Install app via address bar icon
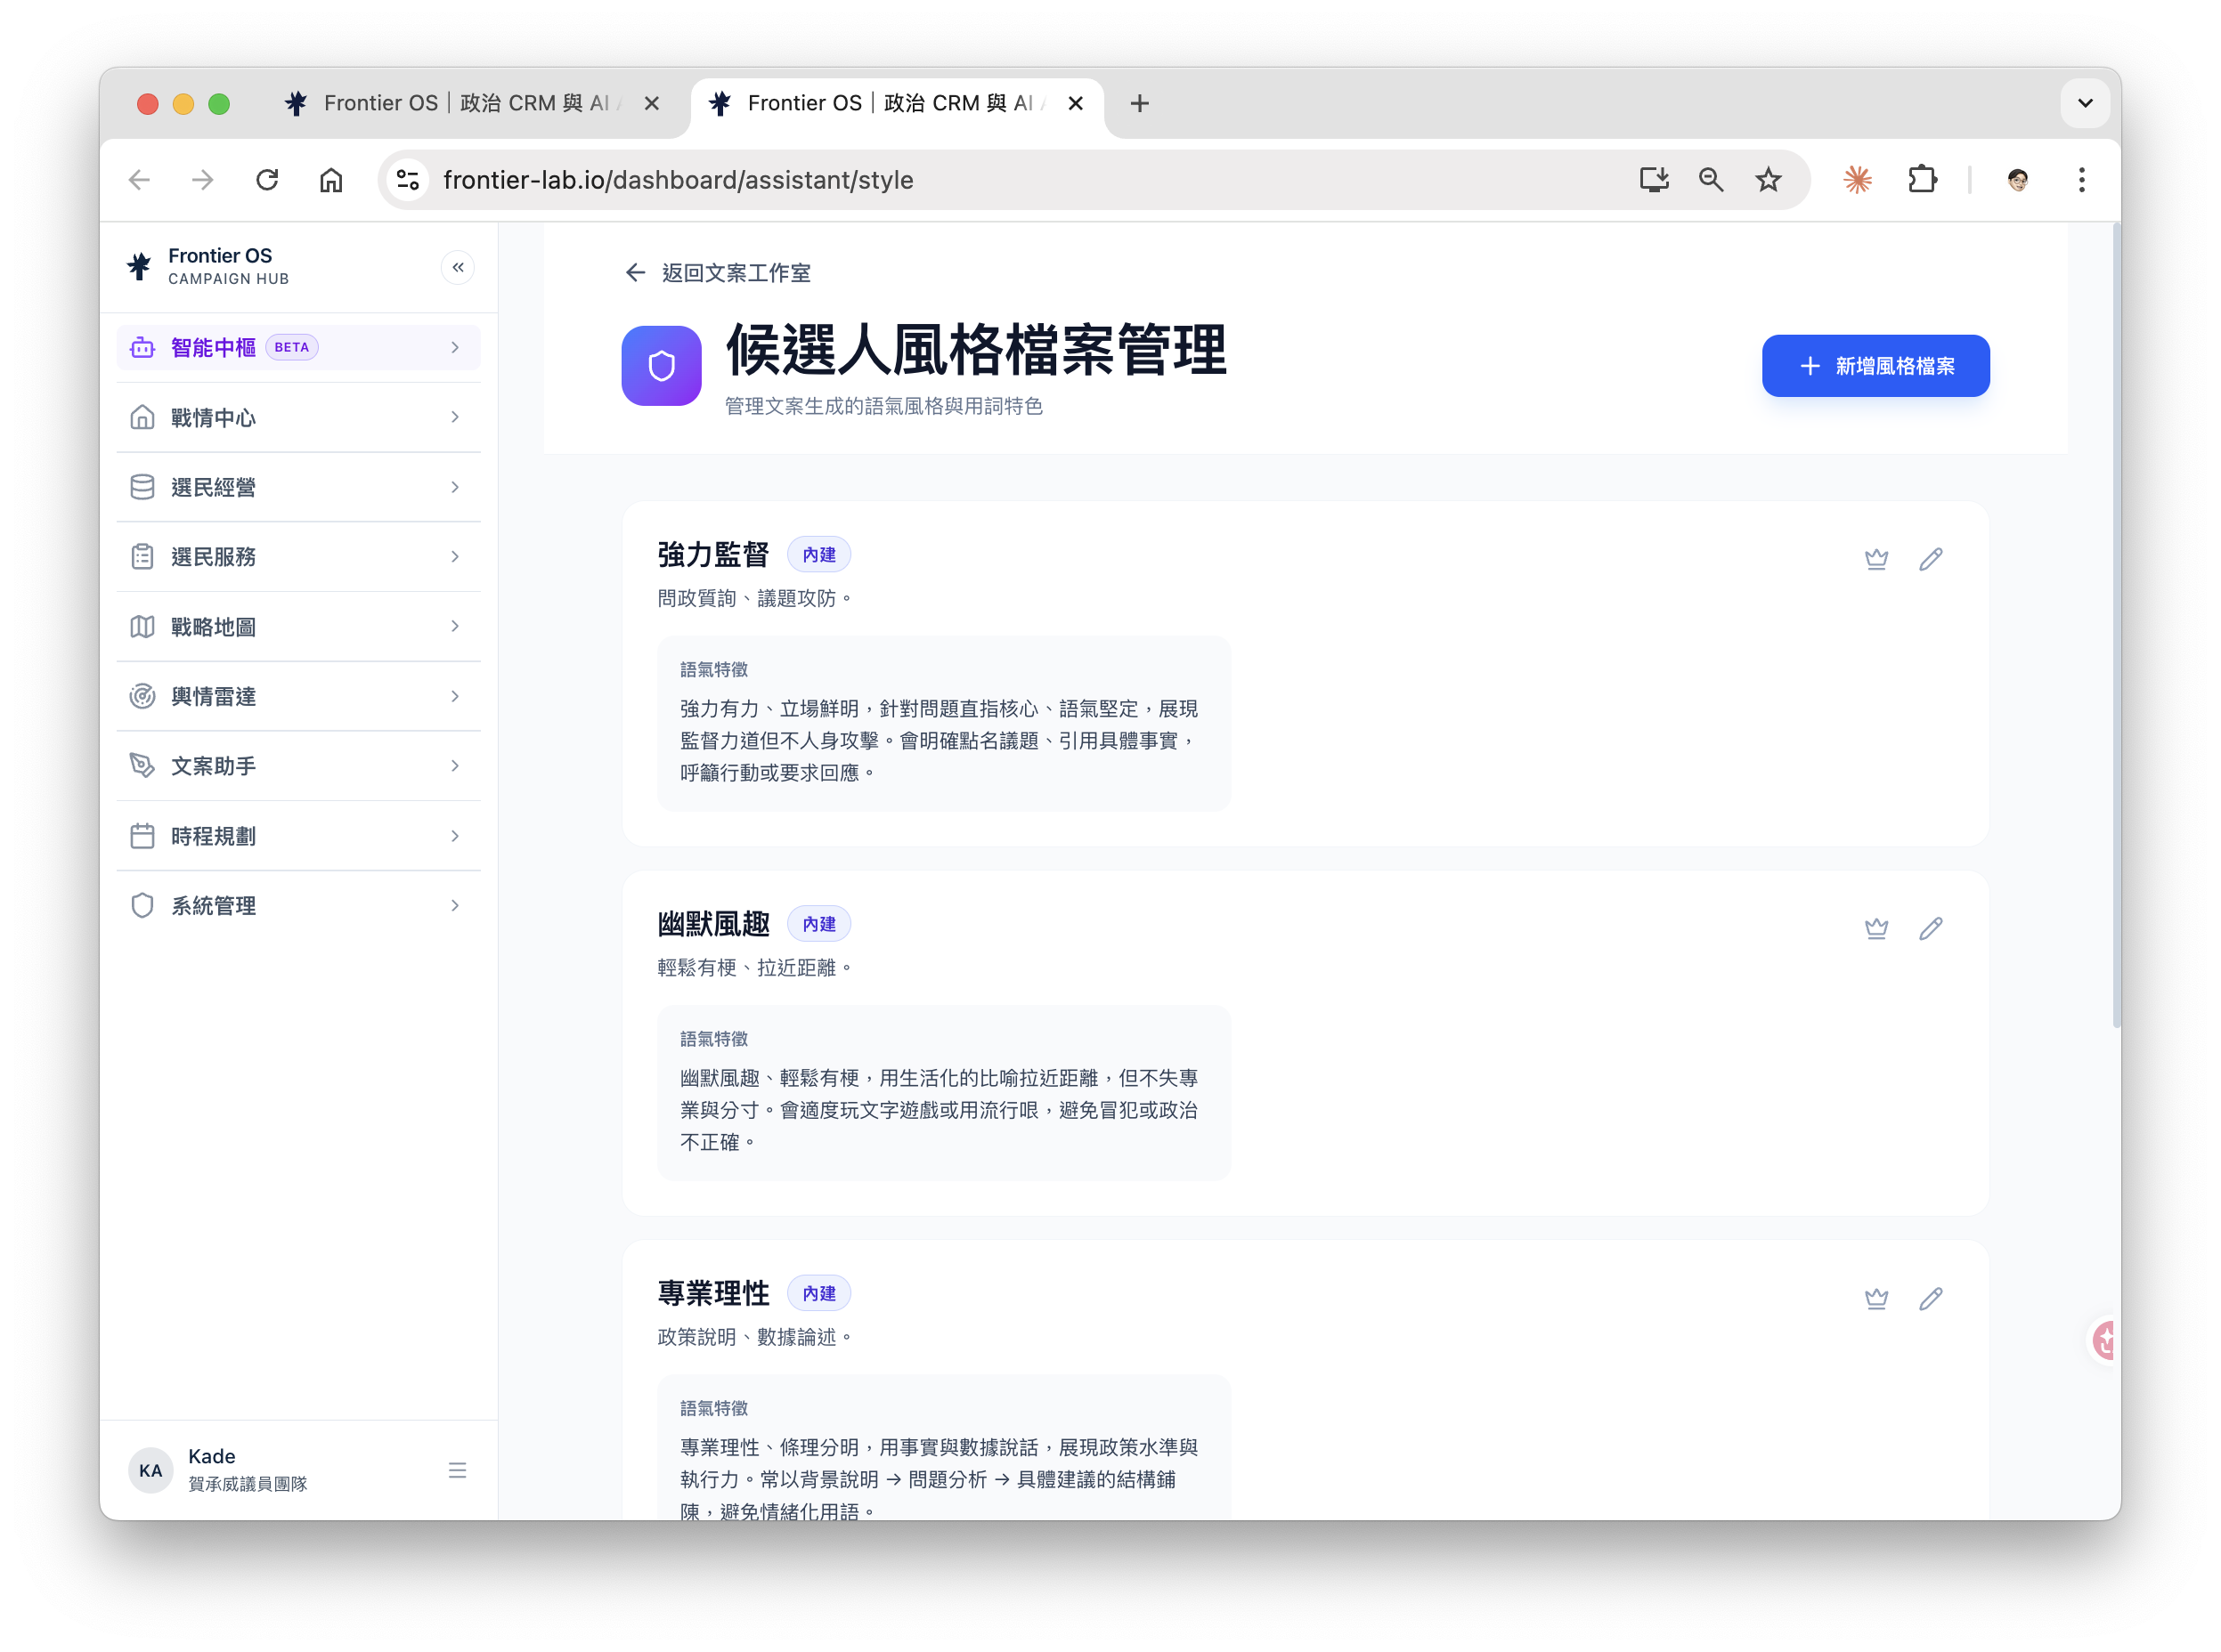The height and width of the screenshot is (1652, 2221). (x=1653, y=180)
